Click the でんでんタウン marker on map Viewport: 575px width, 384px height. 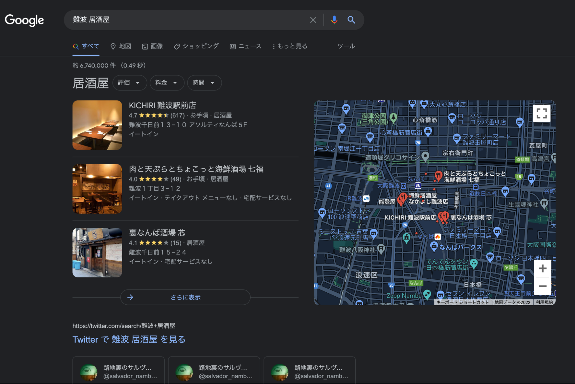[x=473, y=263]
